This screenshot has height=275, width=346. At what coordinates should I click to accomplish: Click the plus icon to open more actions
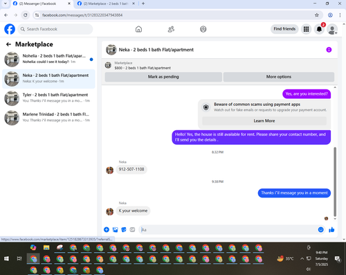coord(107,229)
